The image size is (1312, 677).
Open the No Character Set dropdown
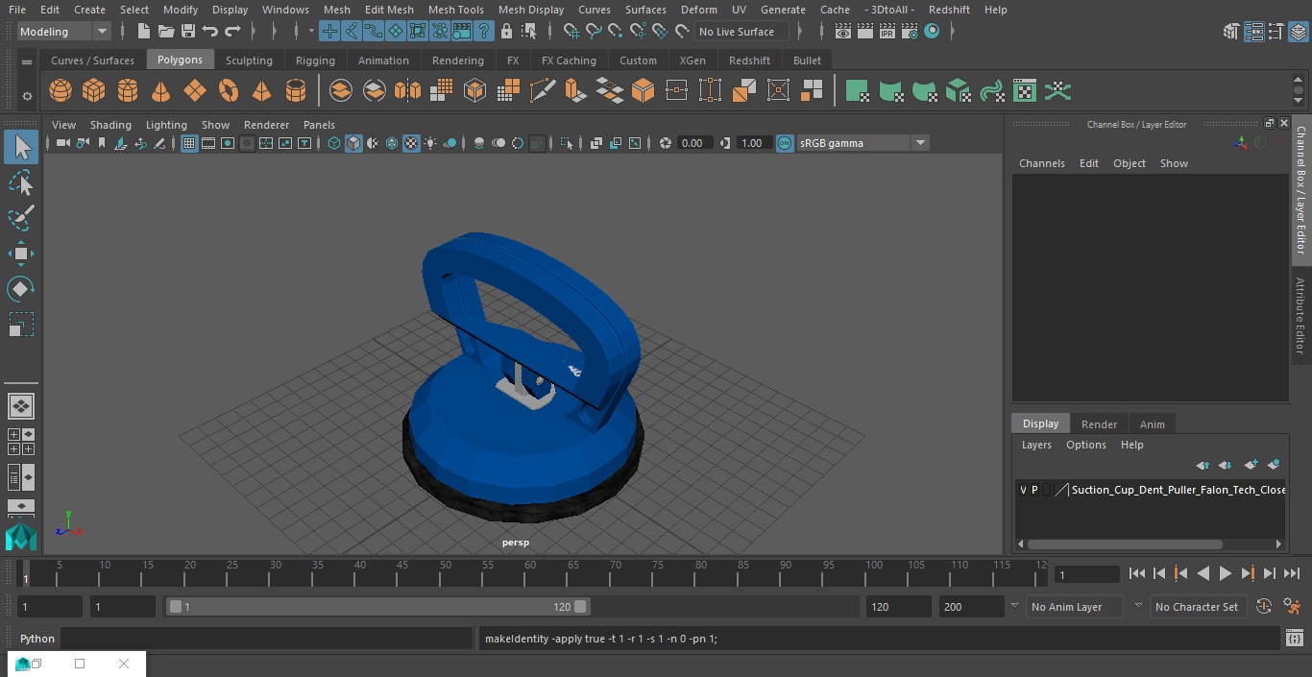[x=1197, y=607]
